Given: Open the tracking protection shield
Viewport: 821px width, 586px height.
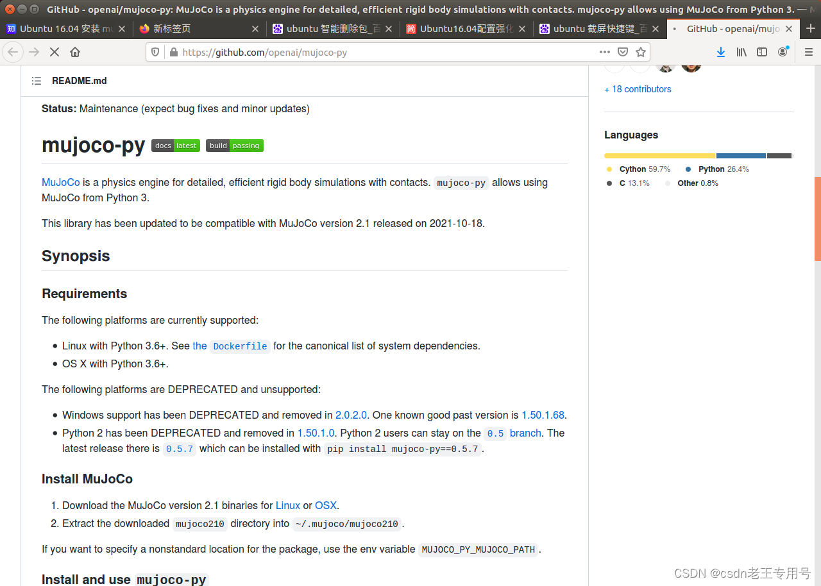Looking at the screenshot, I should 154,52.
